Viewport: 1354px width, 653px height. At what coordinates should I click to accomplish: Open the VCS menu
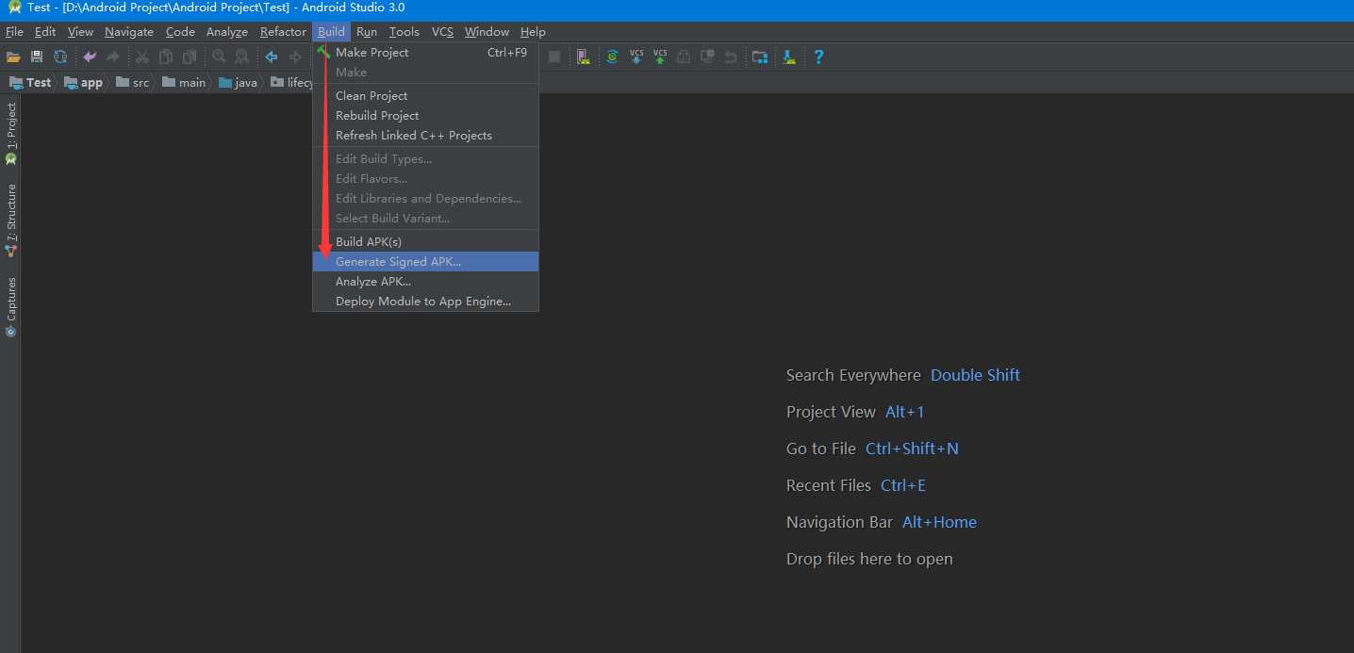442,32
